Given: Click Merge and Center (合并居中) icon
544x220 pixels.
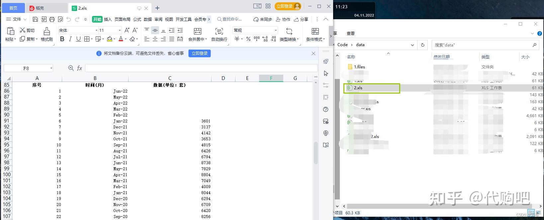Looking at the screenshot, I should [x=197, y=32].
